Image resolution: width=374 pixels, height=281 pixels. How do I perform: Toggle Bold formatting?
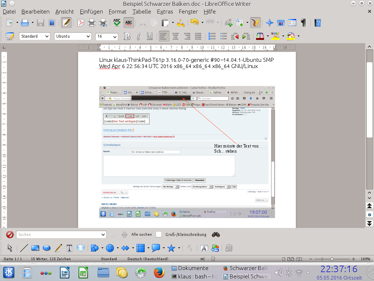coord(127,36)
